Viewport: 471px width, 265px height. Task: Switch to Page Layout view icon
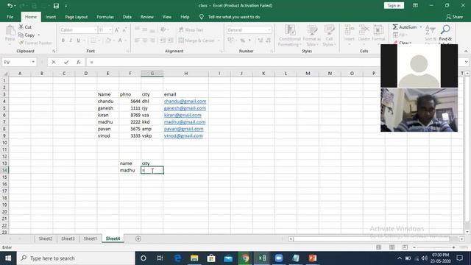click(x=392, y=247)
